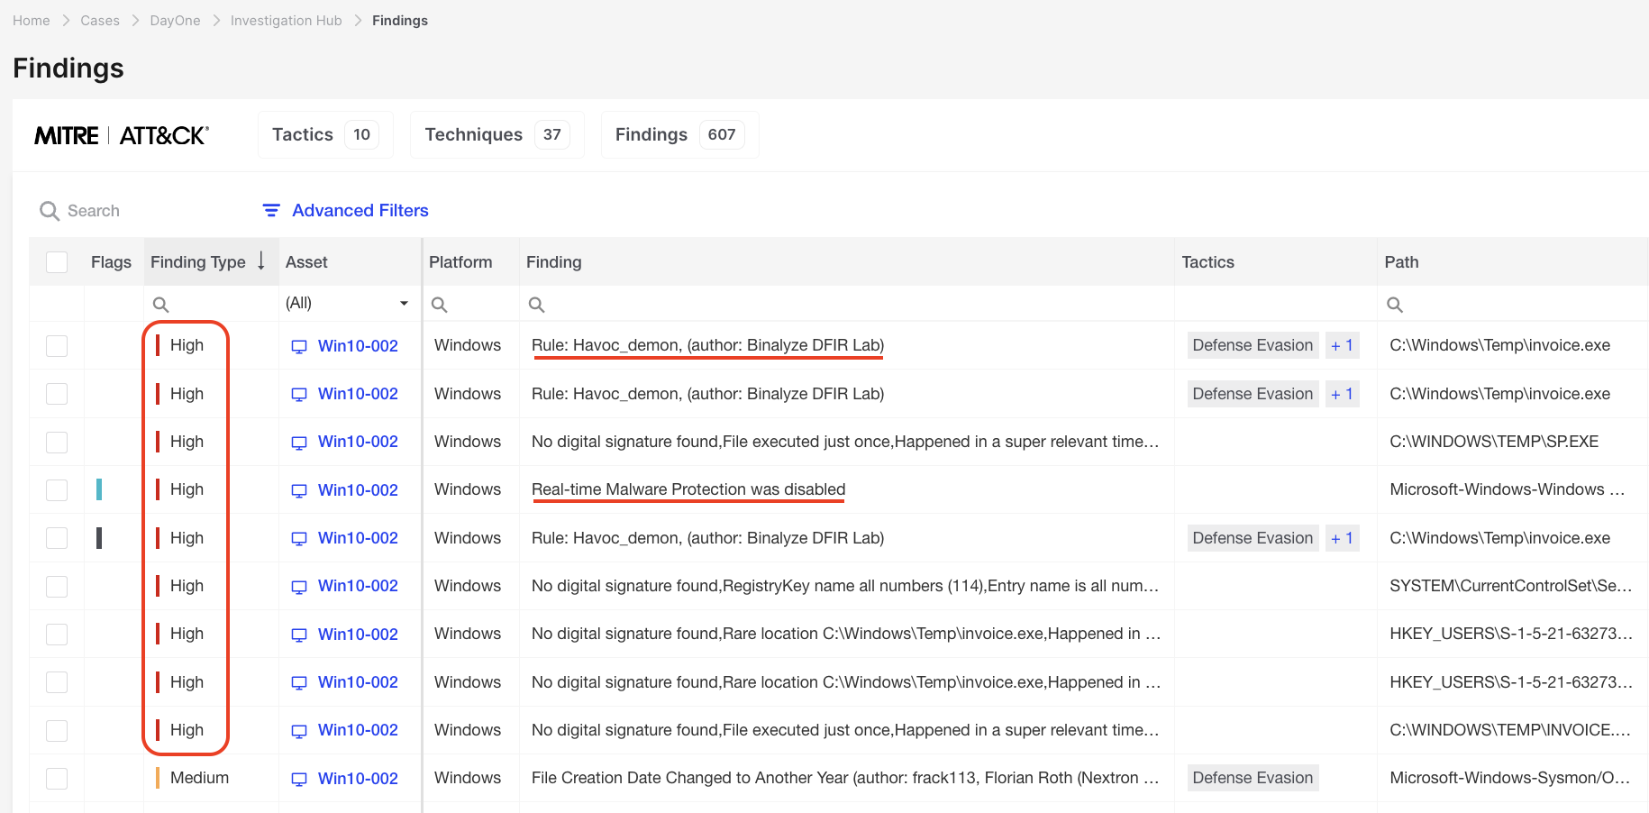This screenshot has height=813, width=1649.
Task: Click search icon in Platform filter
Action: point(440,305)
